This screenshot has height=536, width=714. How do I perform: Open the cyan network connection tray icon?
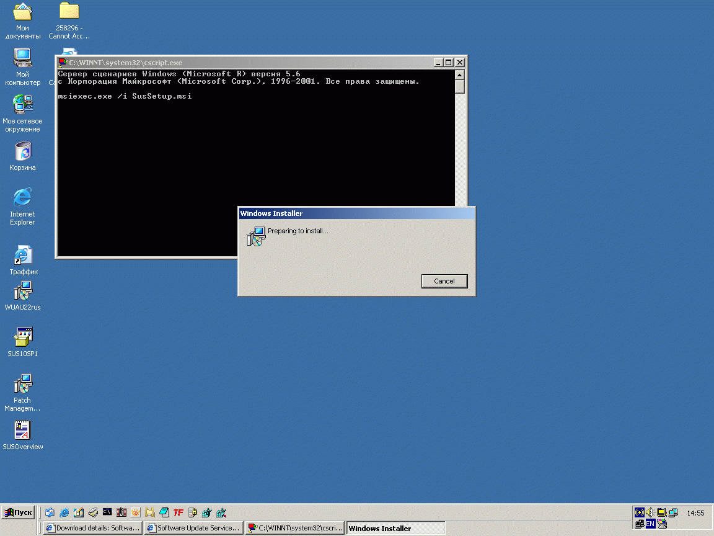672,512
